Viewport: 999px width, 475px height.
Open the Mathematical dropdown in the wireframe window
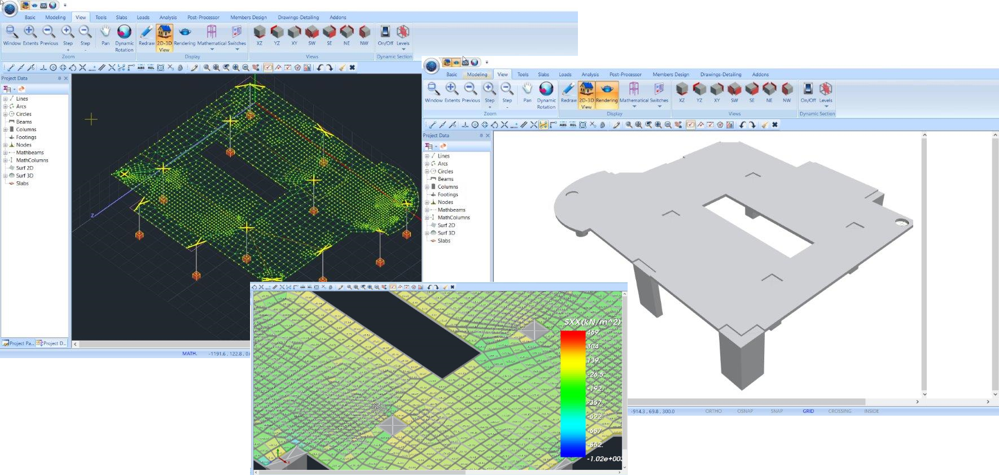point(212,49)
